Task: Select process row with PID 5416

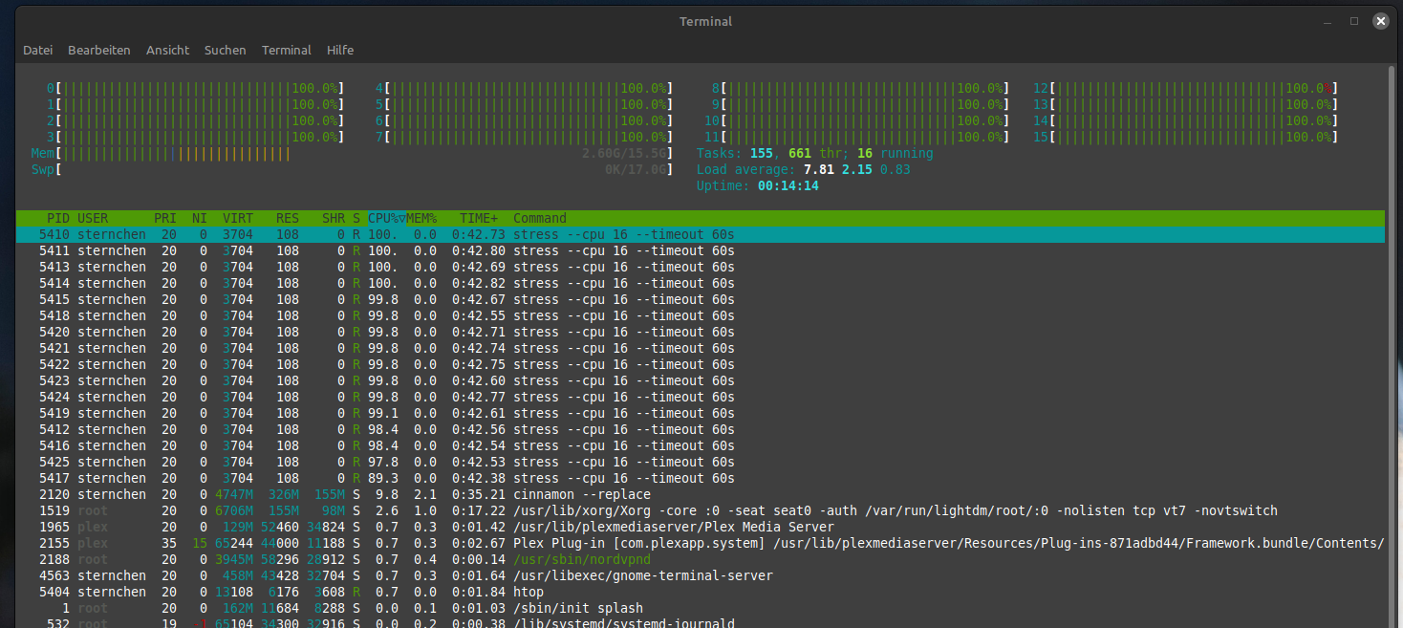Action: 701,445
